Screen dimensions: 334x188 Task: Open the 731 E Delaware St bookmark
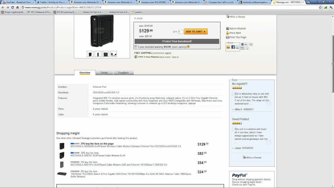39,12
